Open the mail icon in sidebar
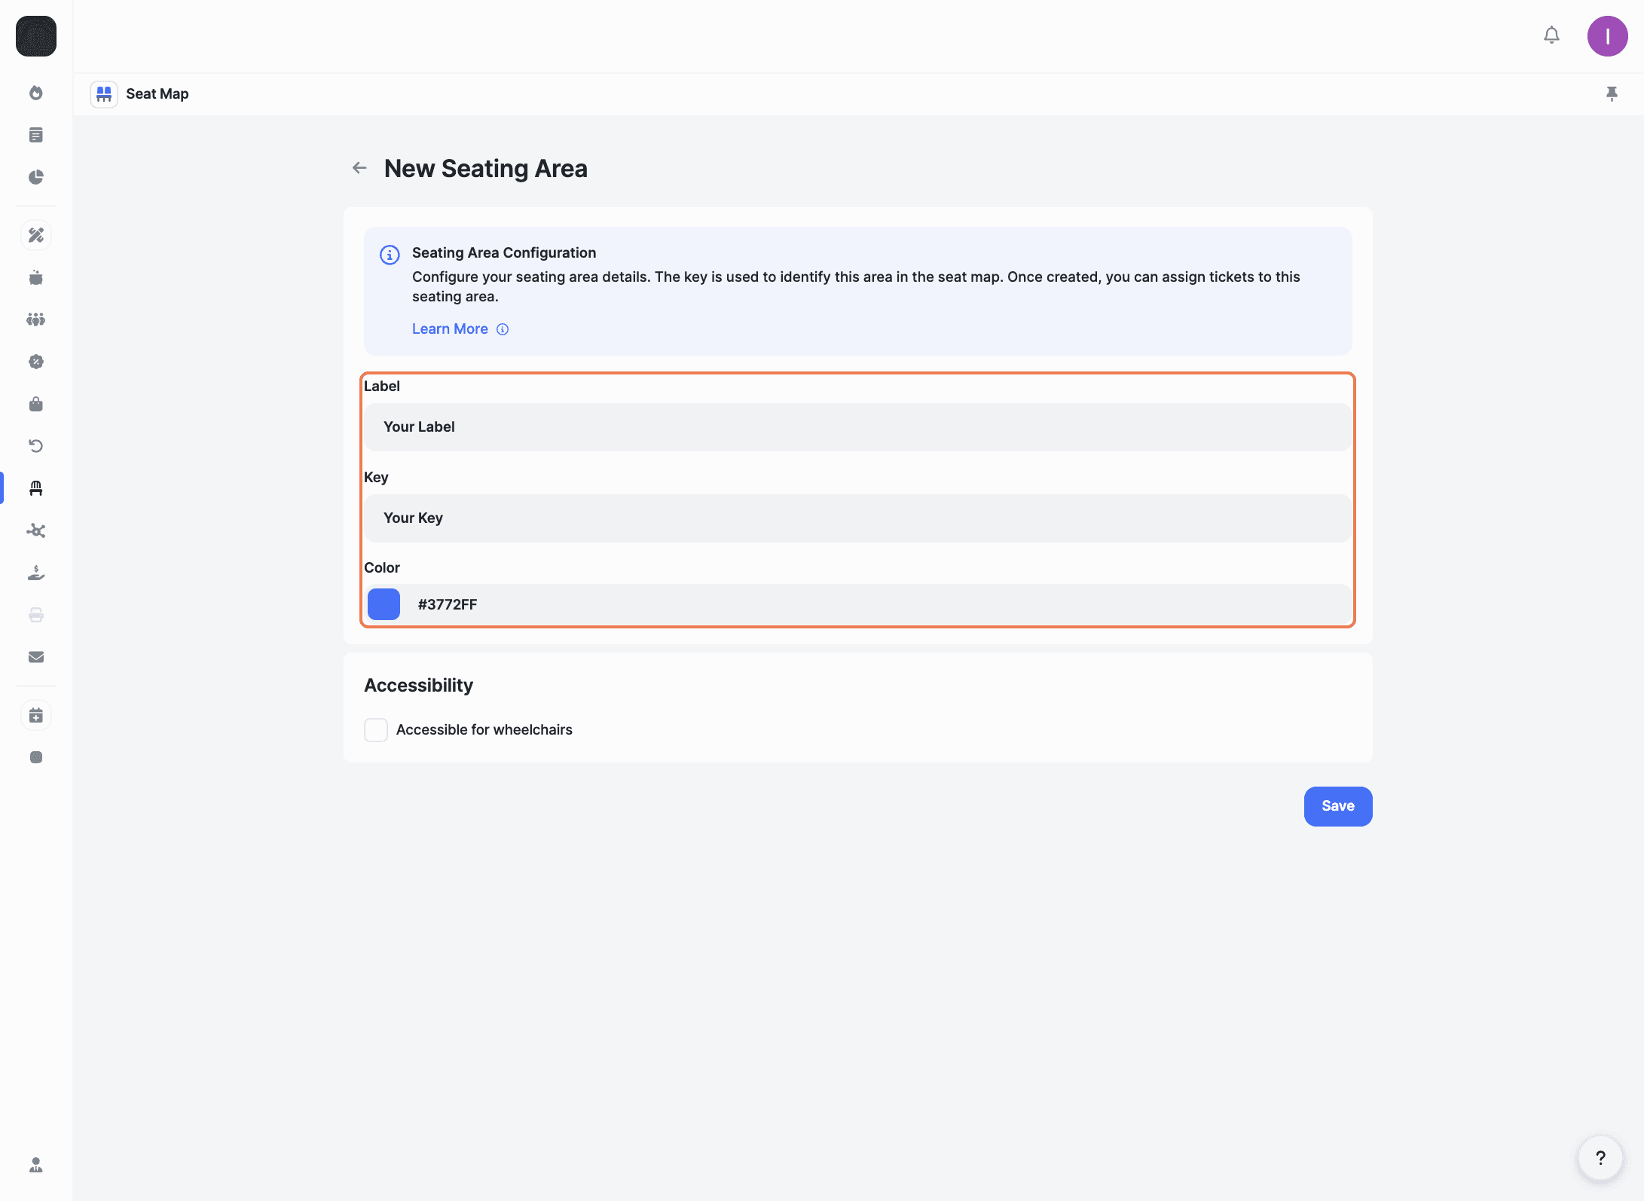The height and width of the screenshot is (1201, 1644). (x=36, y=657)
